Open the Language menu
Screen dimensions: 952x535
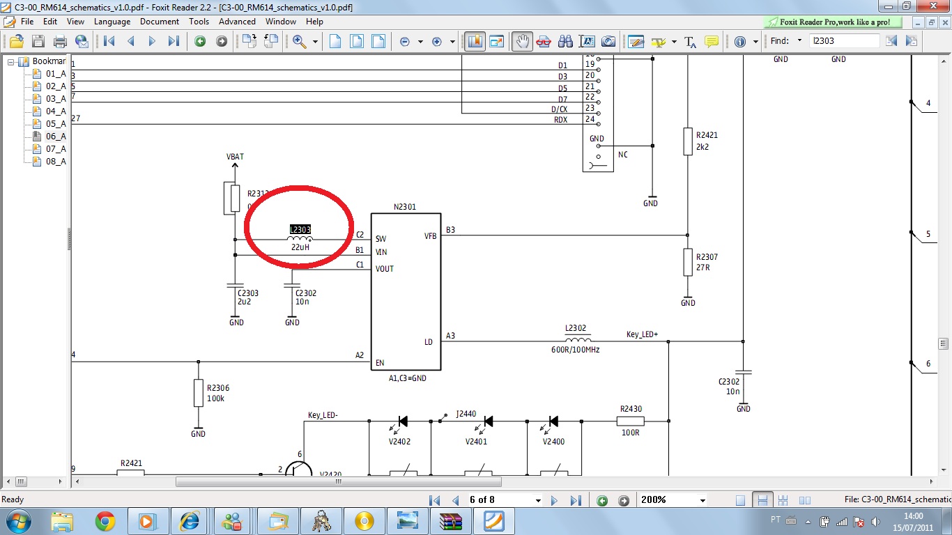point(112,22)
